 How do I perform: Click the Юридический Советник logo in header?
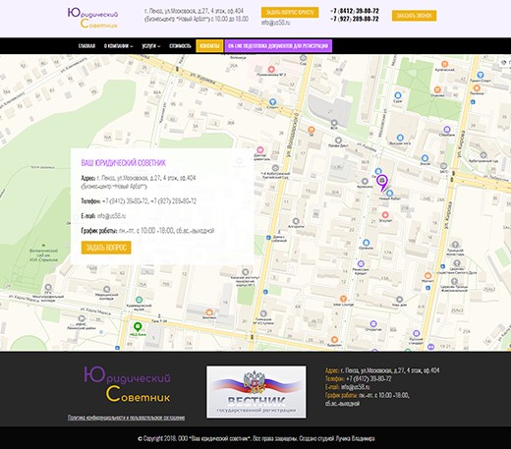pos(93,18)
